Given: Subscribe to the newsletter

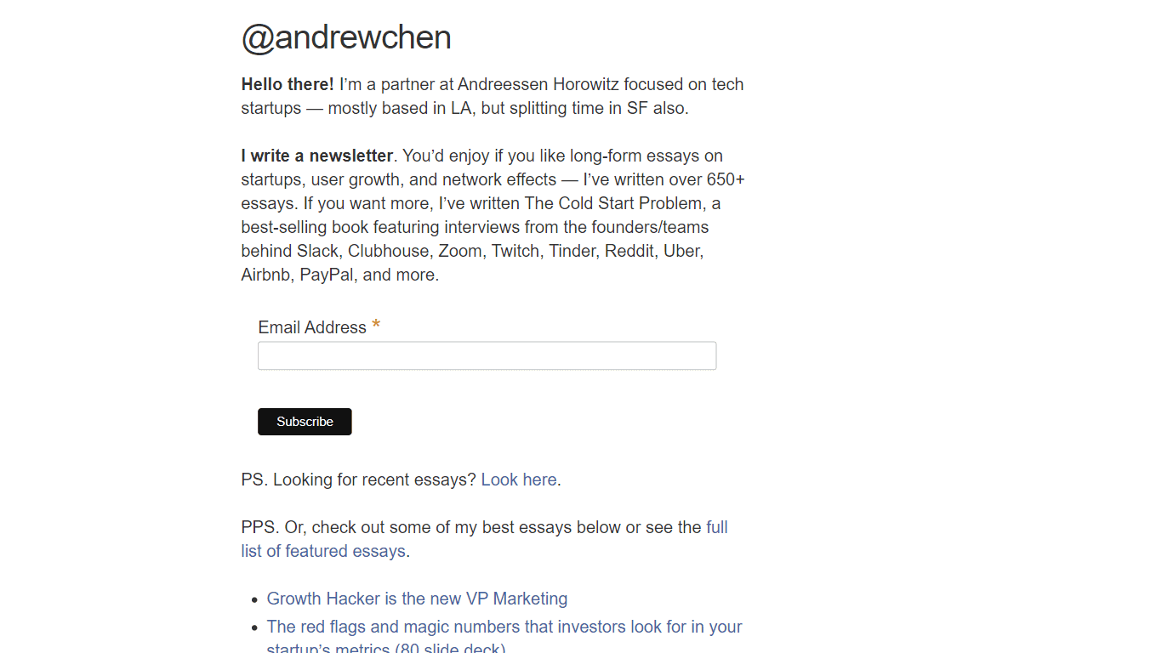Looking at the screenshot, I should [x=305, y=422].
